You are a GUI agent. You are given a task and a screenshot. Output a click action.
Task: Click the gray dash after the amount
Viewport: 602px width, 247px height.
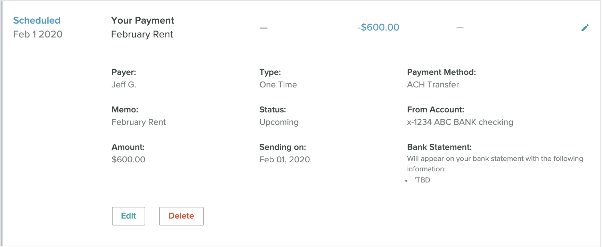[460, 28]
